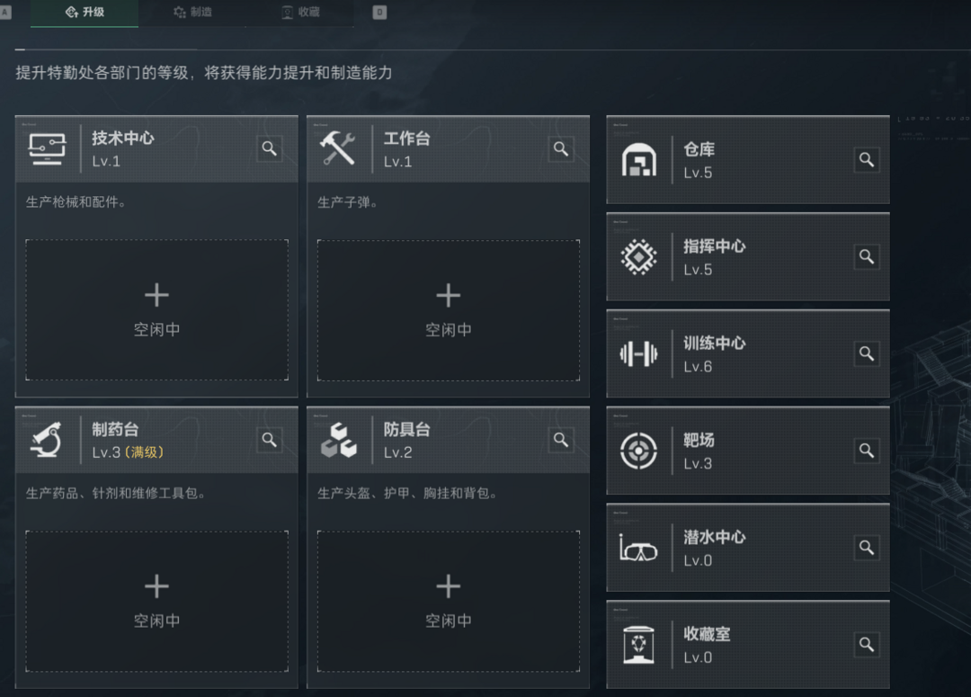Click the 潜水中心 diving goggles icon
The width and height of the screenshot is (971, 697).
[638, 548]
